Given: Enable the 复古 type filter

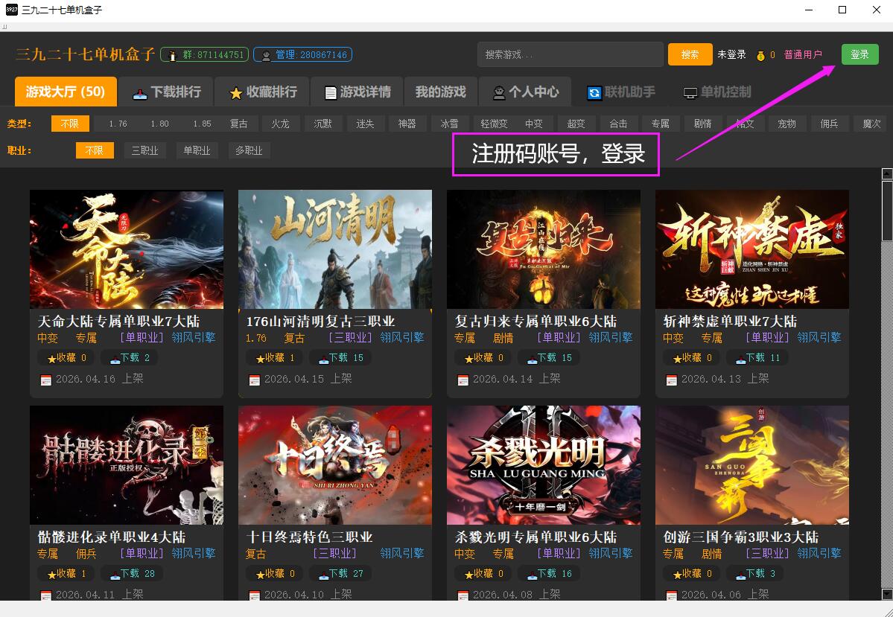Looking at the screenshot, I should point(238,124).
